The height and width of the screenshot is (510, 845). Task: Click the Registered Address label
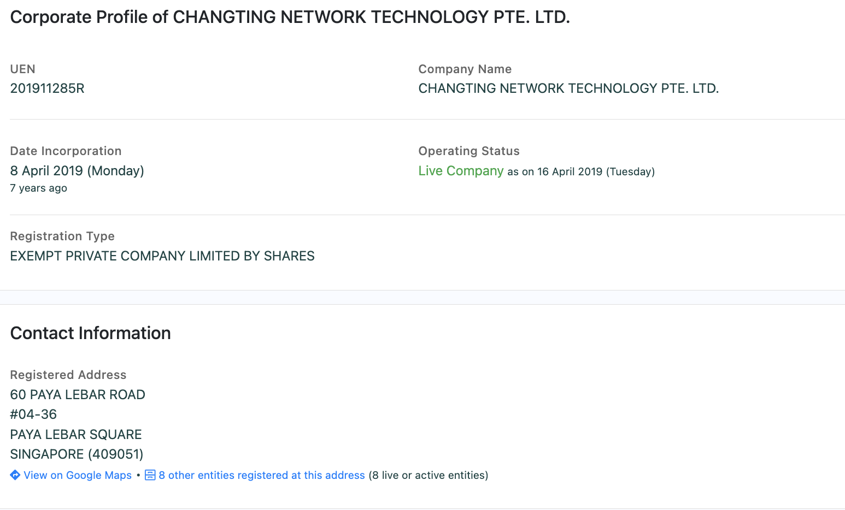coord(68,375)
